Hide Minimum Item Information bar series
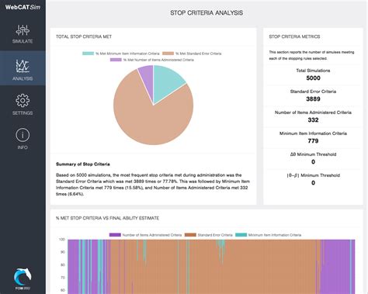Viewport: 368px width, 294px height. (269, 235)
